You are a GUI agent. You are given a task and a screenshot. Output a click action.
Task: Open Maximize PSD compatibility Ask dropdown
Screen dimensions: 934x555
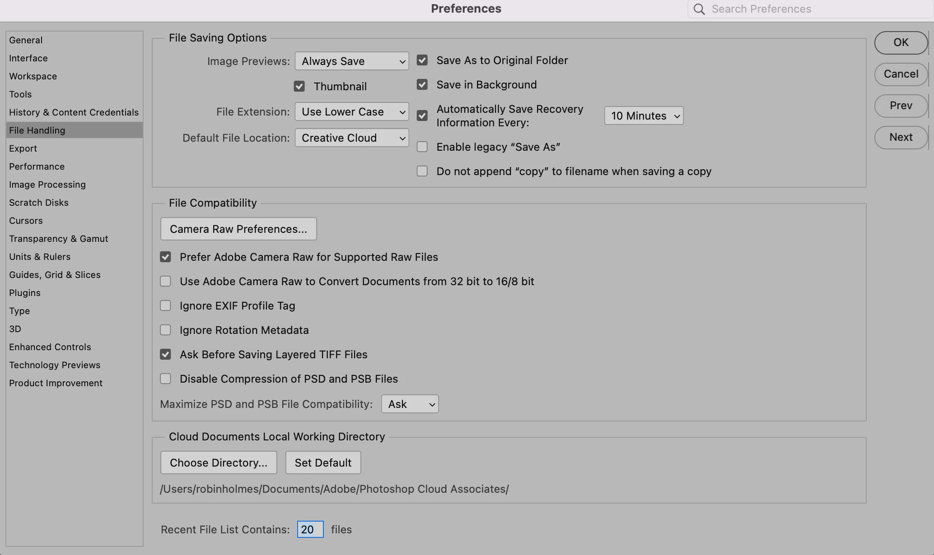pyautogui.click(x=410, y=404)
